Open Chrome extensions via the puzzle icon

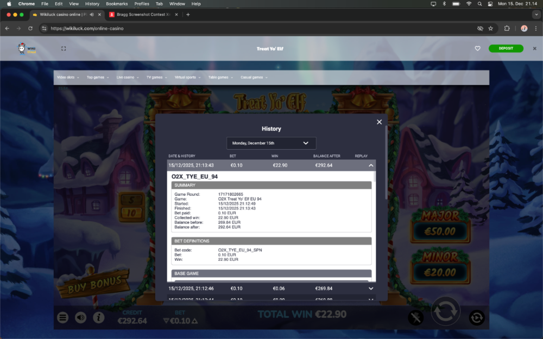coord(506,28)
